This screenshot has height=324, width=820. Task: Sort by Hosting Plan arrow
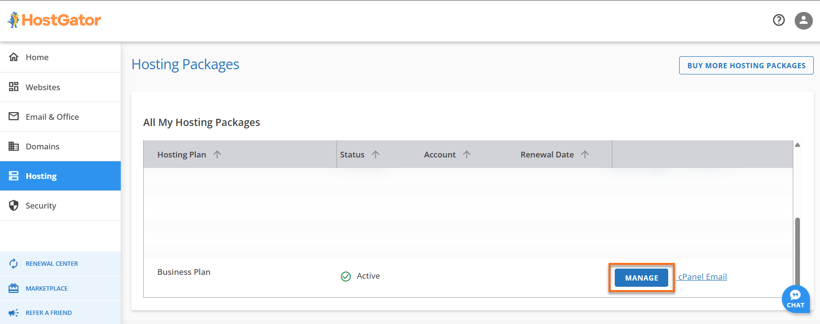217,155
